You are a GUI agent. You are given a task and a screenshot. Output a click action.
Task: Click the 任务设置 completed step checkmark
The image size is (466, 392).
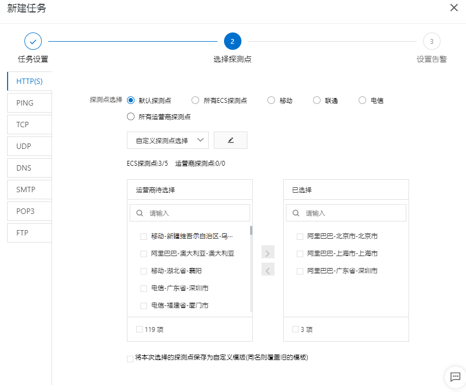(x=33, y=41)
